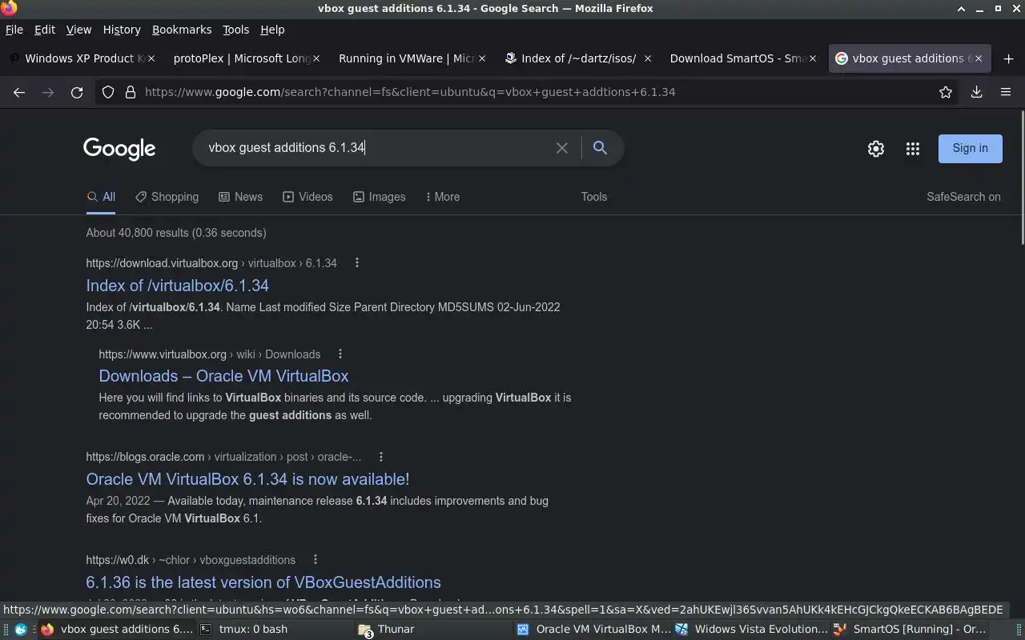Open a new browser tab
Viewport: 1025px width, 640px height.
click(x=1008, y=58)
